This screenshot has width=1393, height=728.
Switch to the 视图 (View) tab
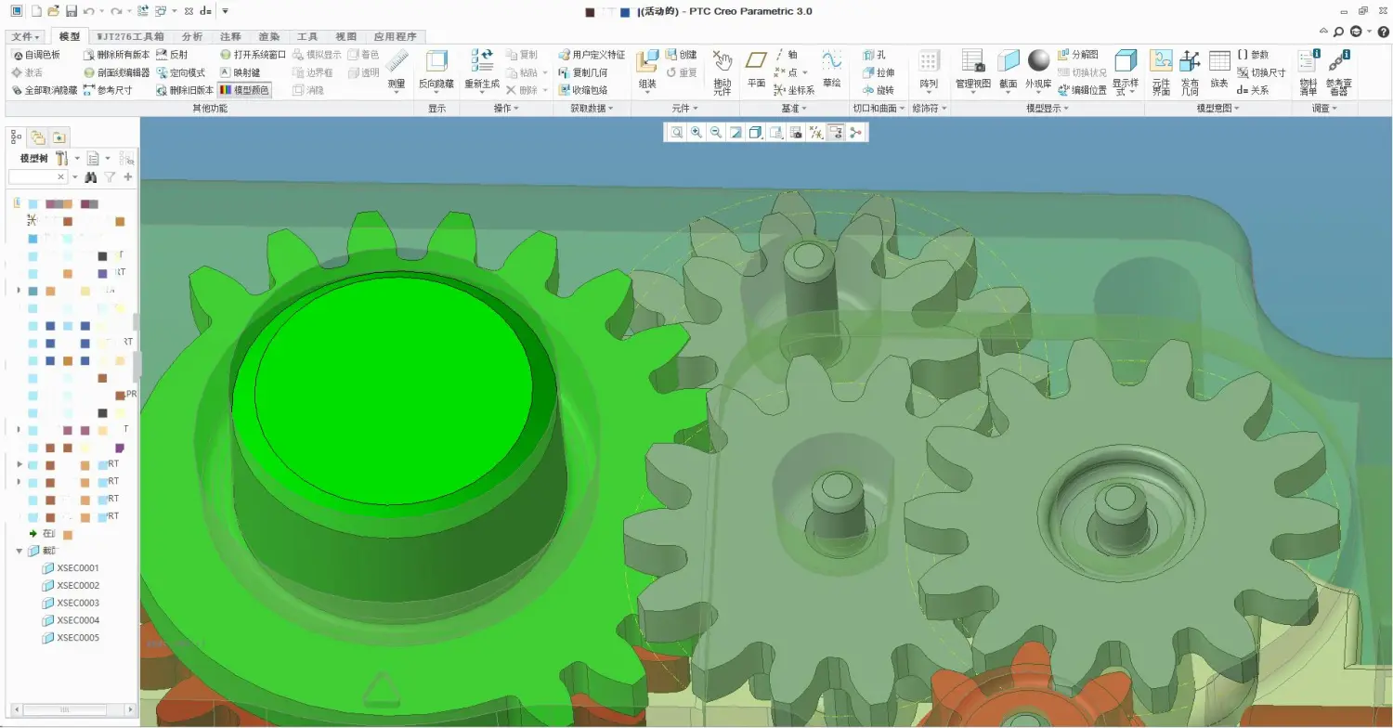(345, 37)
